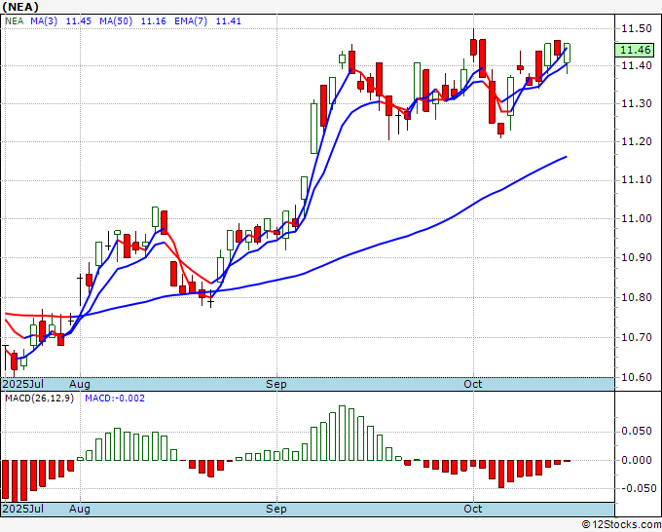Click Aug on the MACD panel axis
This screenshot has width=662, height=532.
80,509
